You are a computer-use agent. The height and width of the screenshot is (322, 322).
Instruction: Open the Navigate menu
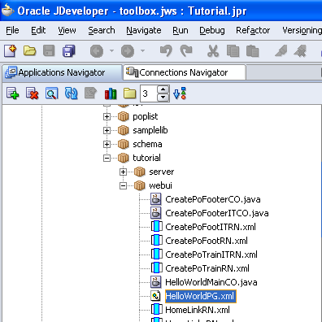click(x=144, y=30)
